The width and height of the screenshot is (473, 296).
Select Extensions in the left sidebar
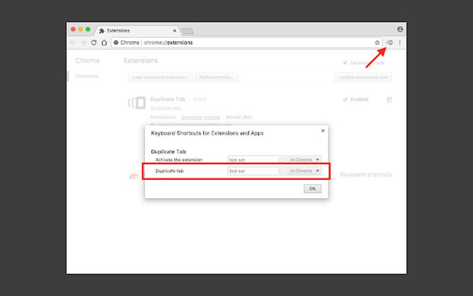87,76
